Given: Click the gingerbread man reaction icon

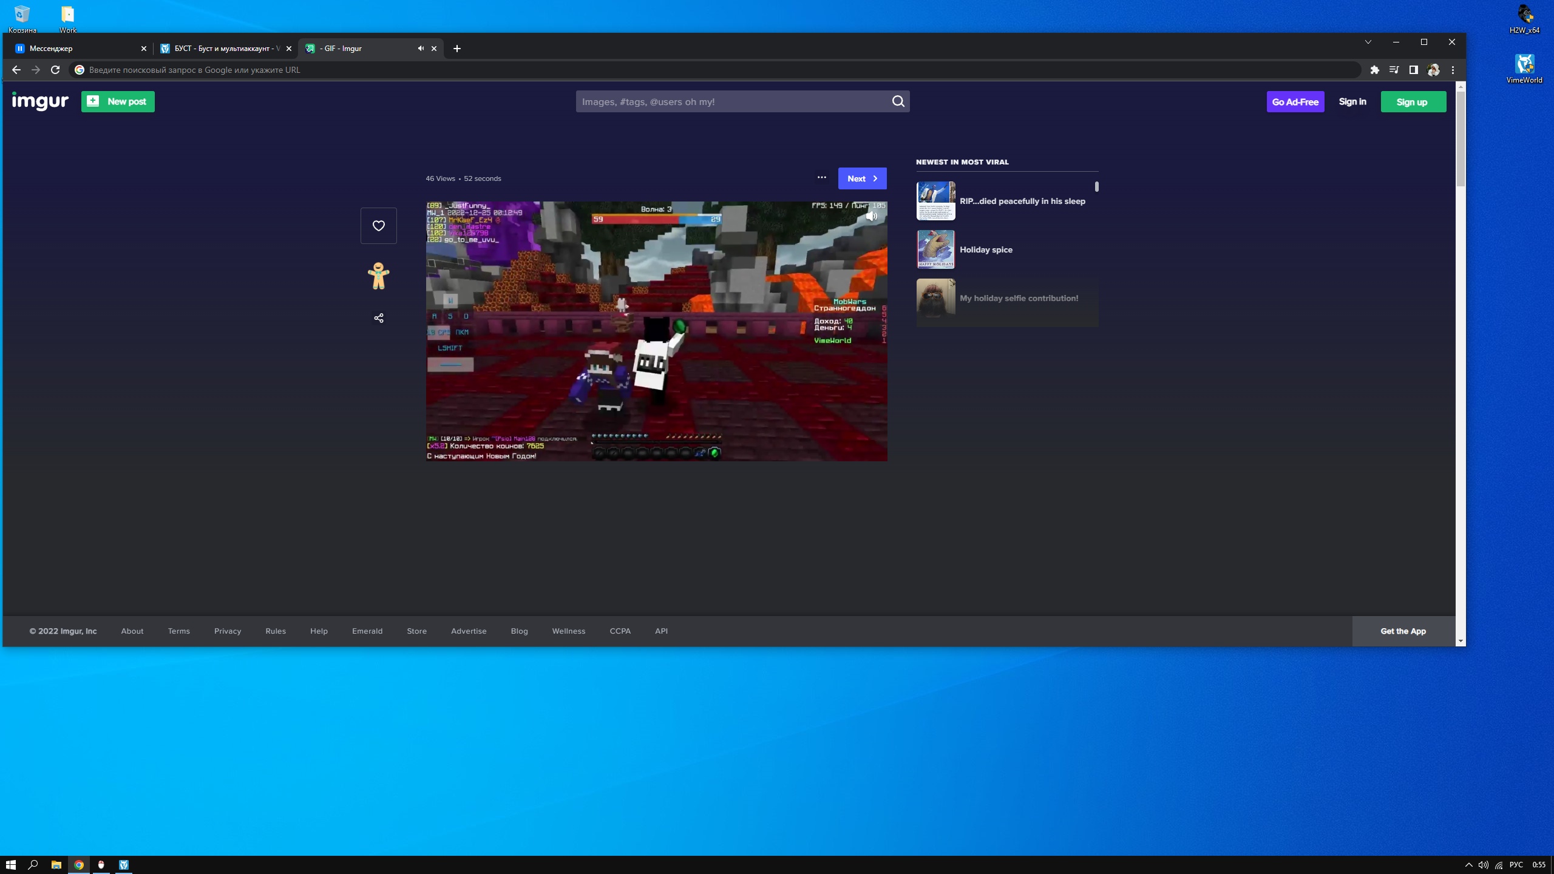Looking at the screenshot, I should [378, 276].
